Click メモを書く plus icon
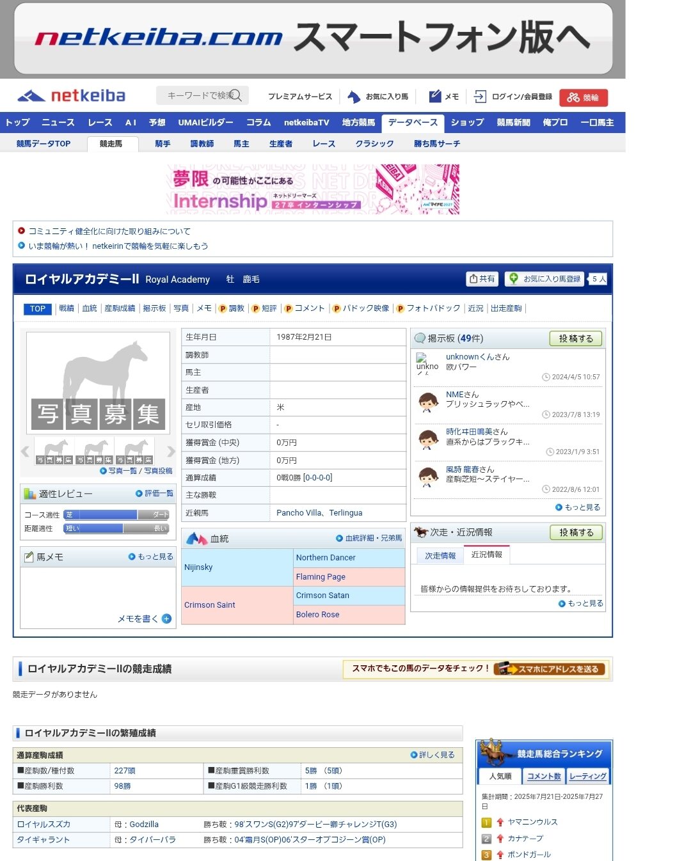The height and width of the screenshot is (861, 675). coord(166,619)
